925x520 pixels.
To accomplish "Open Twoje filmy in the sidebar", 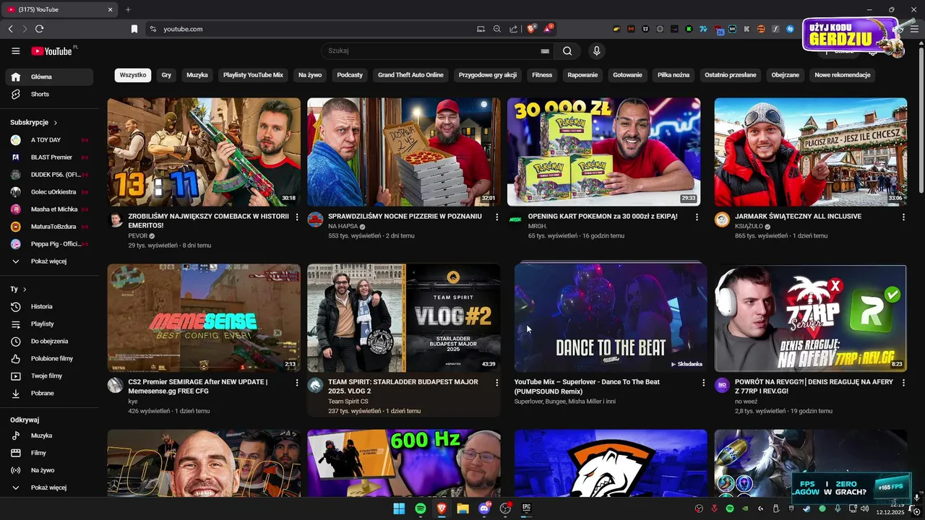I will [x=49, y=376].
